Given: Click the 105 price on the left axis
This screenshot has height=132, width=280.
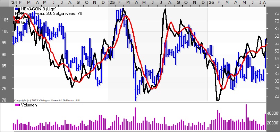Looking at the screenshot, I should (x=4, y=20).
